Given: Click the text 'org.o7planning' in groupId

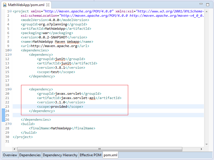Looking at the screenshot, I should [53, 24].
